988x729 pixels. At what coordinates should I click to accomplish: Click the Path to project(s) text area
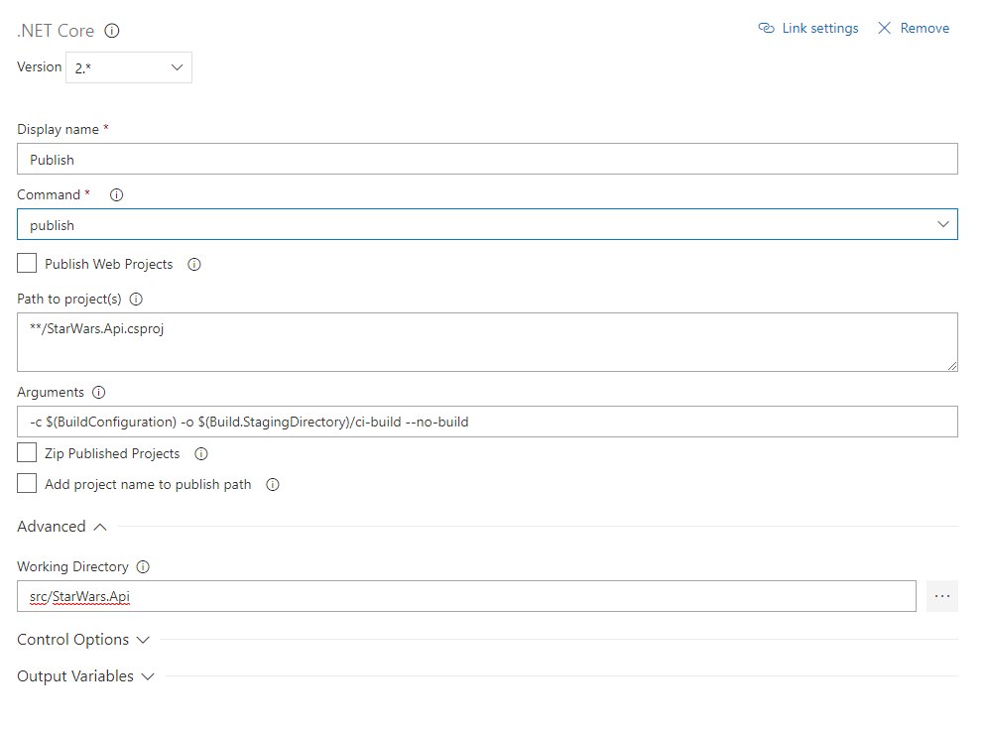487,342
